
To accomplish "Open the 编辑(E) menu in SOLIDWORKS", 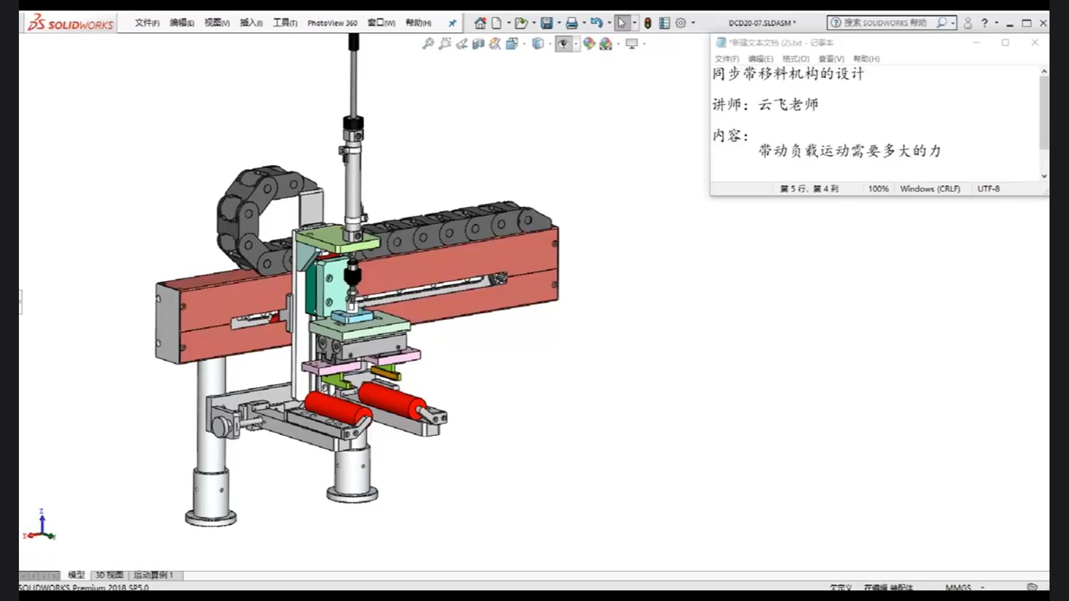I will 182,23.
